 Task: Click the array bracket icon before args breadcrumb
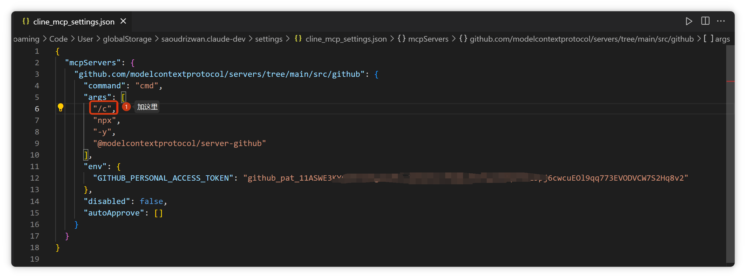coord(708,39)
